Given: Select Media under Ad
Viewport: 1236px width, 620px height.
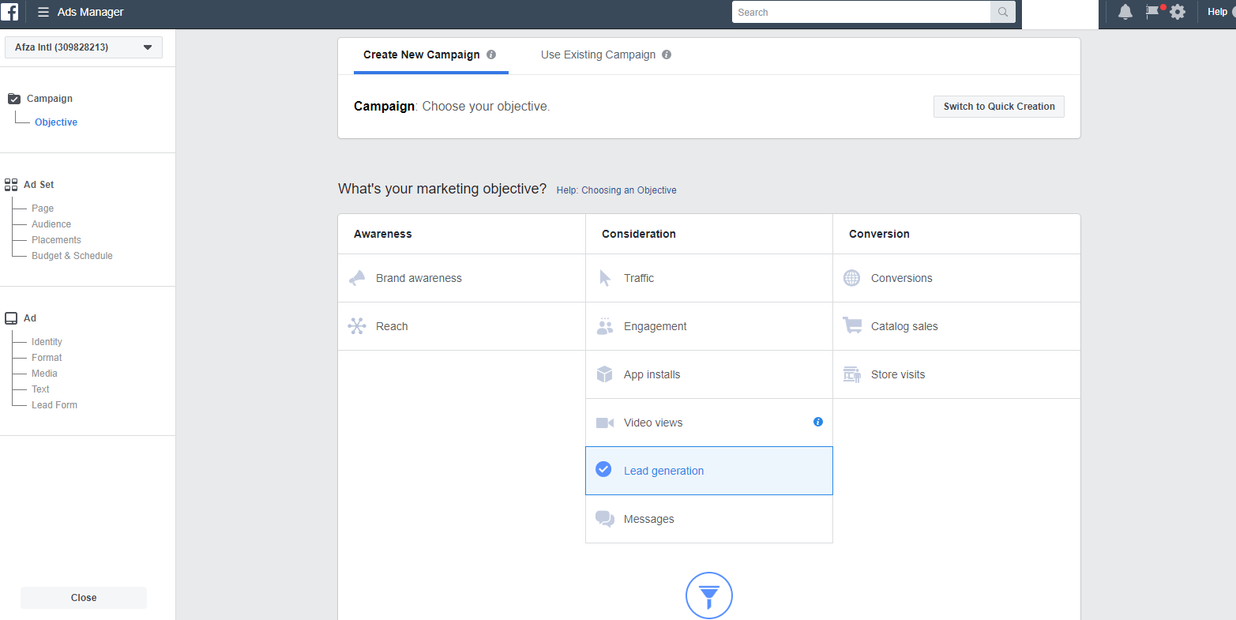Looking at the screenshot, I should (x=44, y=374).
